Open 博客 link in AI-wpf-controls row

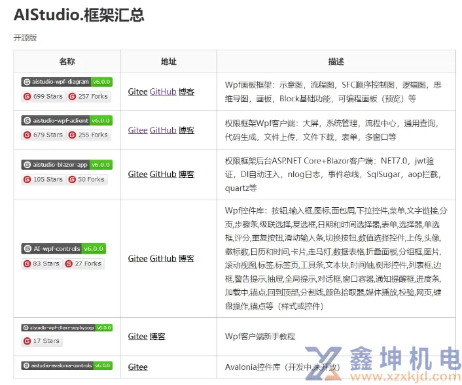187,258
